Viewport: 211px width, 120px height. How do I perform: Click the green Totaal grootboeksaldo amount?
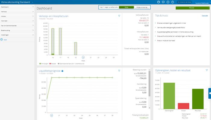click(144, 118)
